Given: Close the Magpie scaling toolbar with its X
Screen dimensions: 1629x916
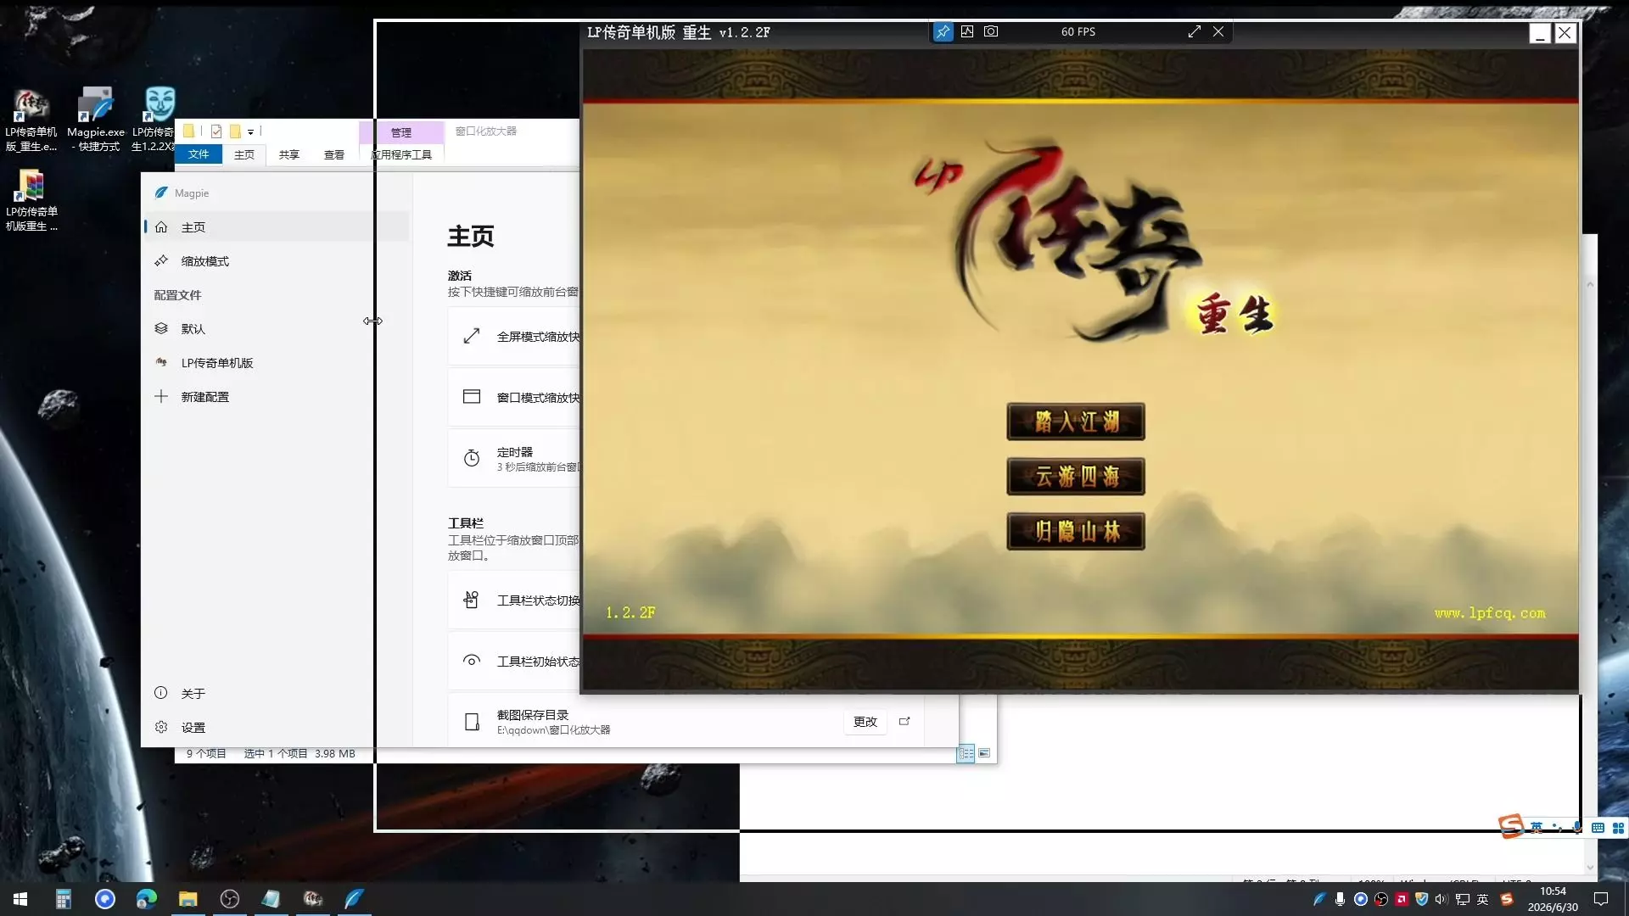Looking at the screenshot, I should pos(1218,31).
